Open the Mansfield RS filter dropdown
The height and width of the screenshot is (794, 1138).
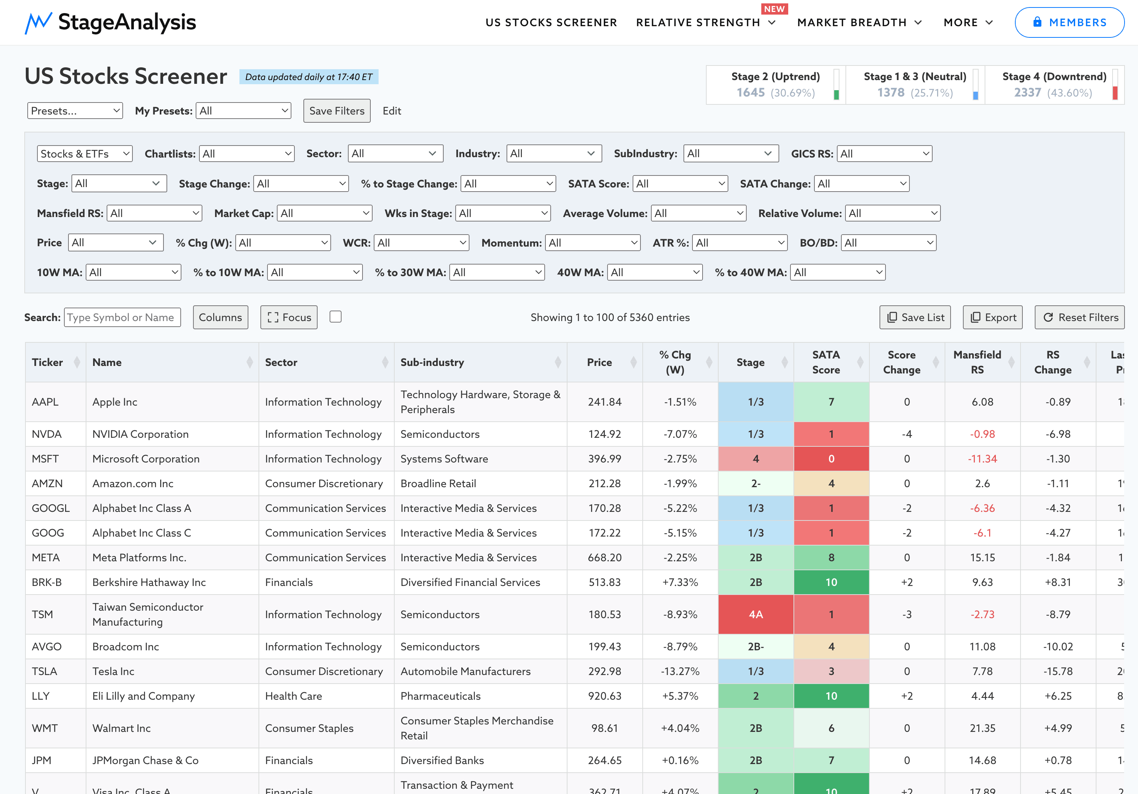coord(155,213)
